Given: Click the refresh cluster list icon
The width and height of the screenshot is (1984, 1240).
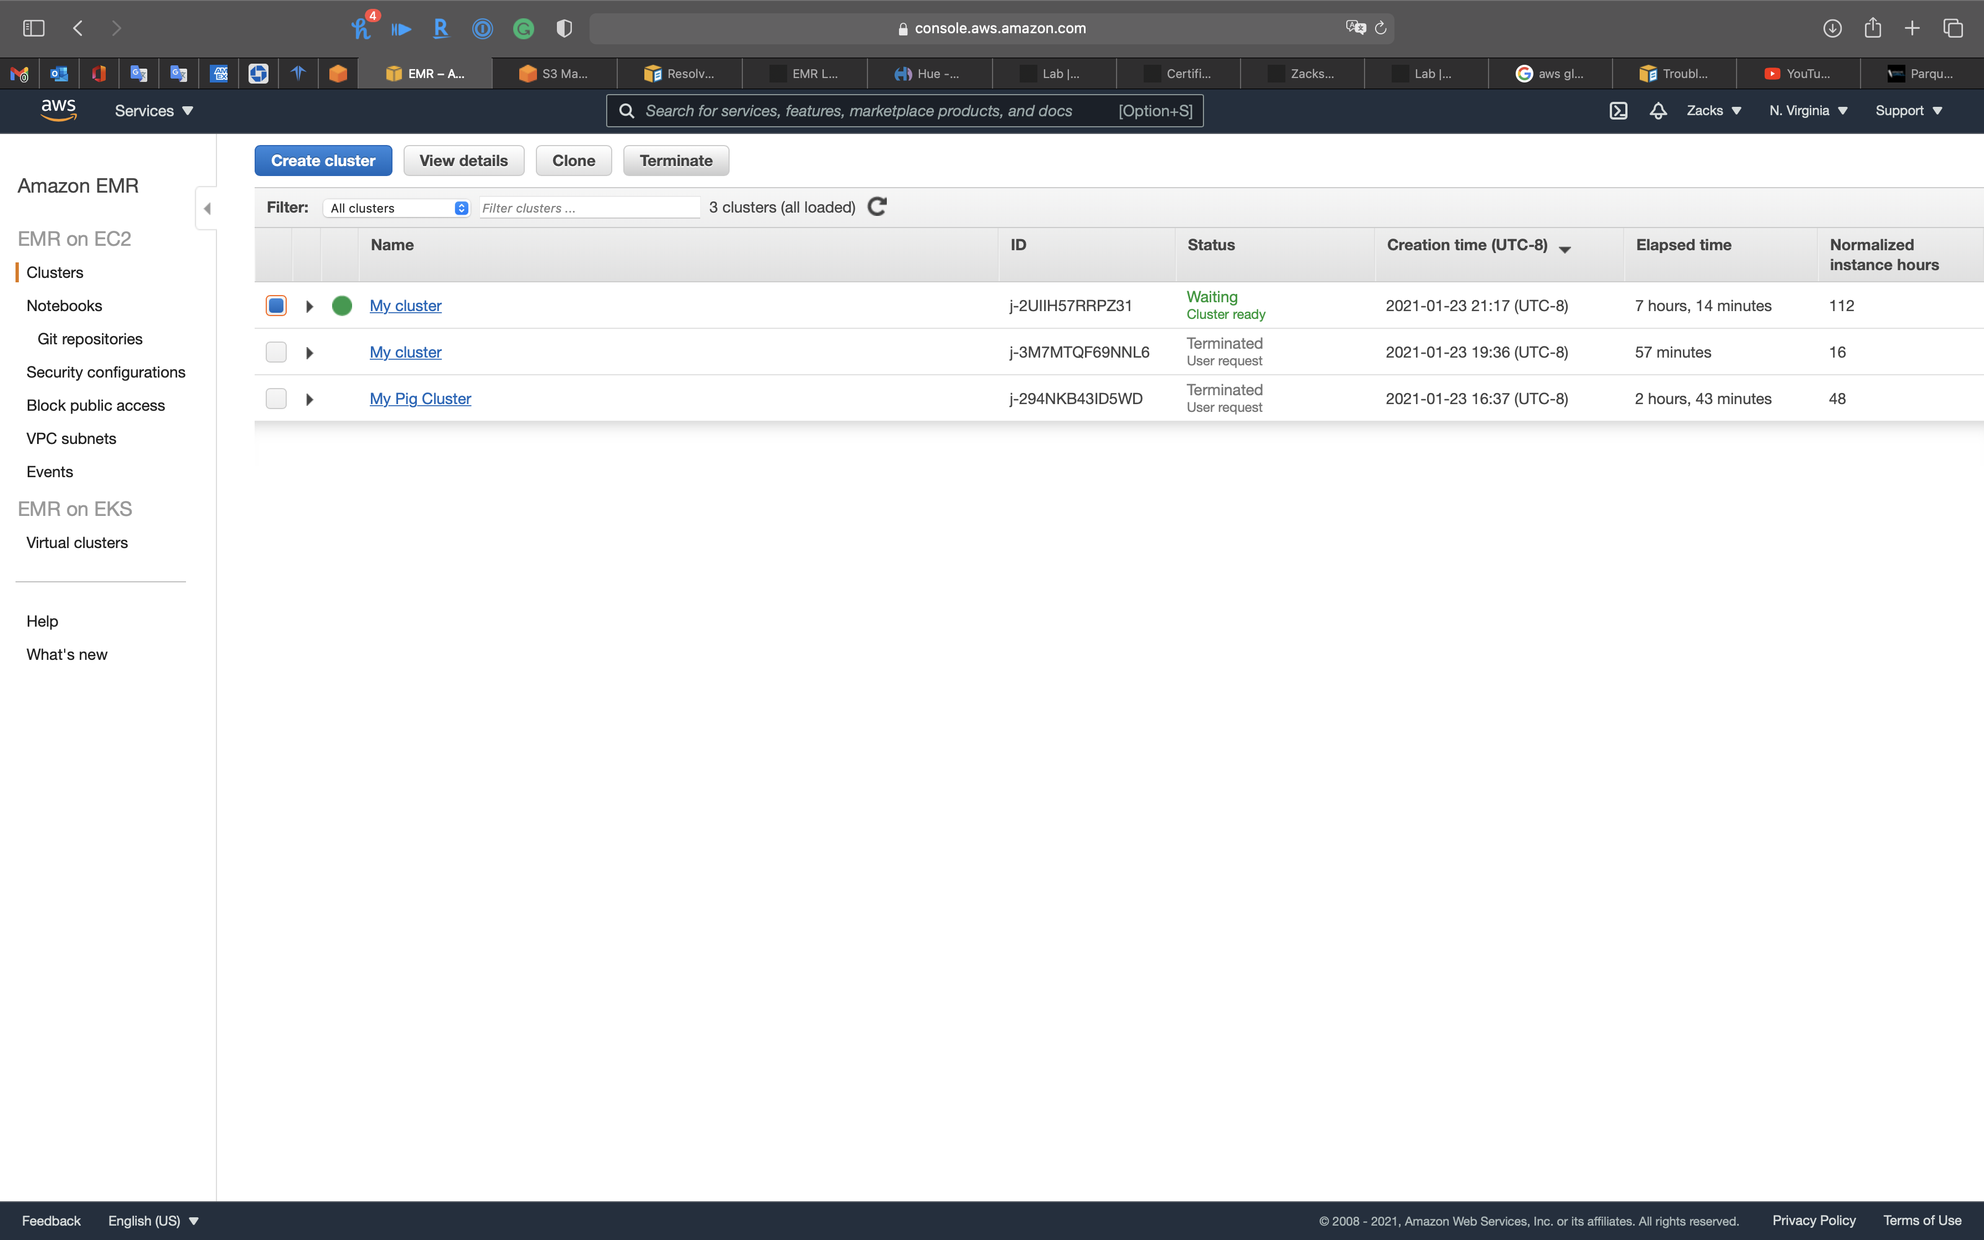Looking at the screenshot, I should (x=876, y=206).
